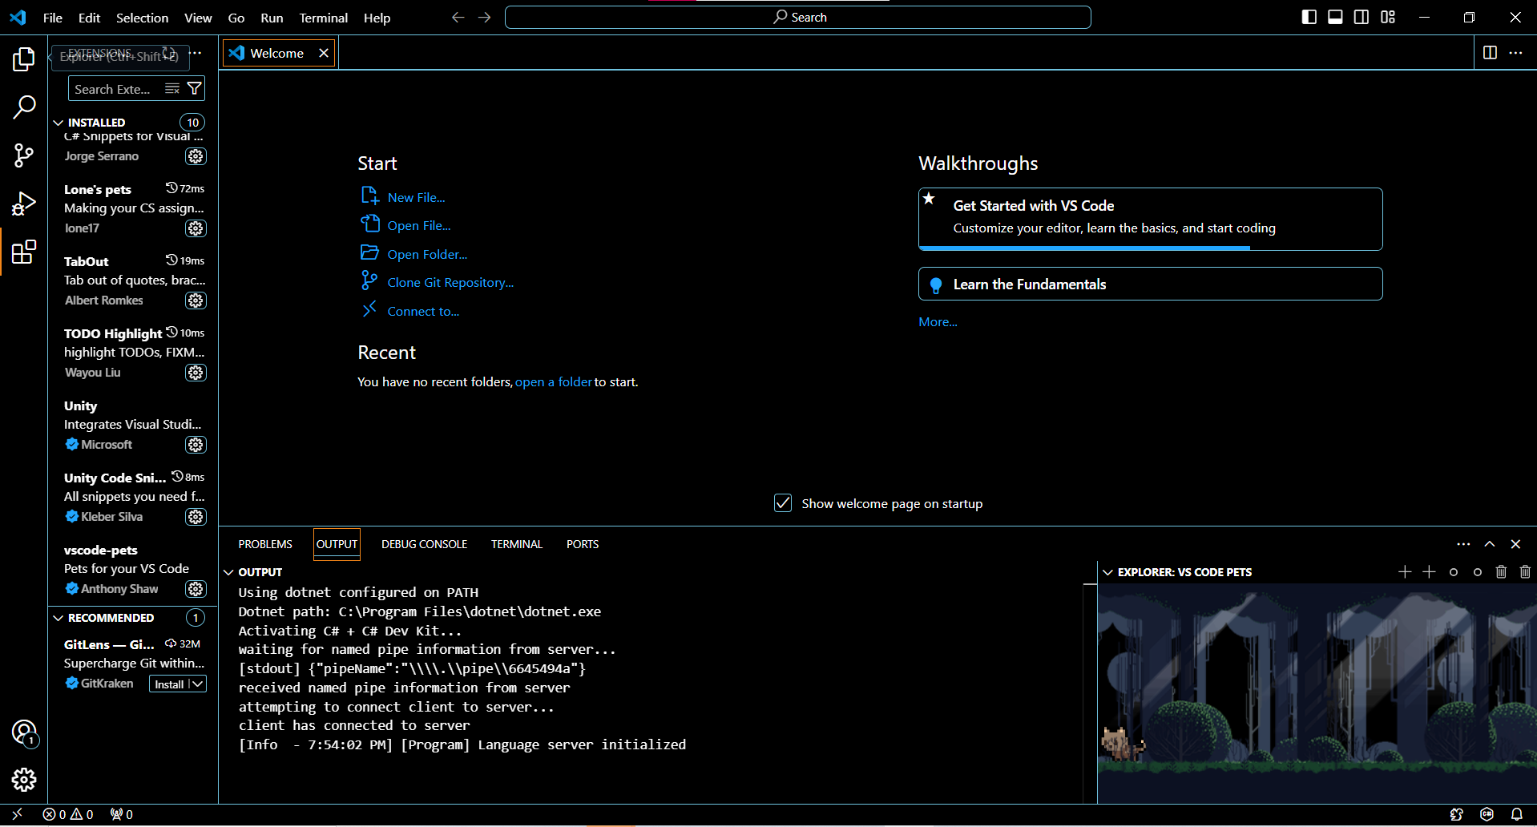Open the Manage gear in activity bar

[24, 780]
